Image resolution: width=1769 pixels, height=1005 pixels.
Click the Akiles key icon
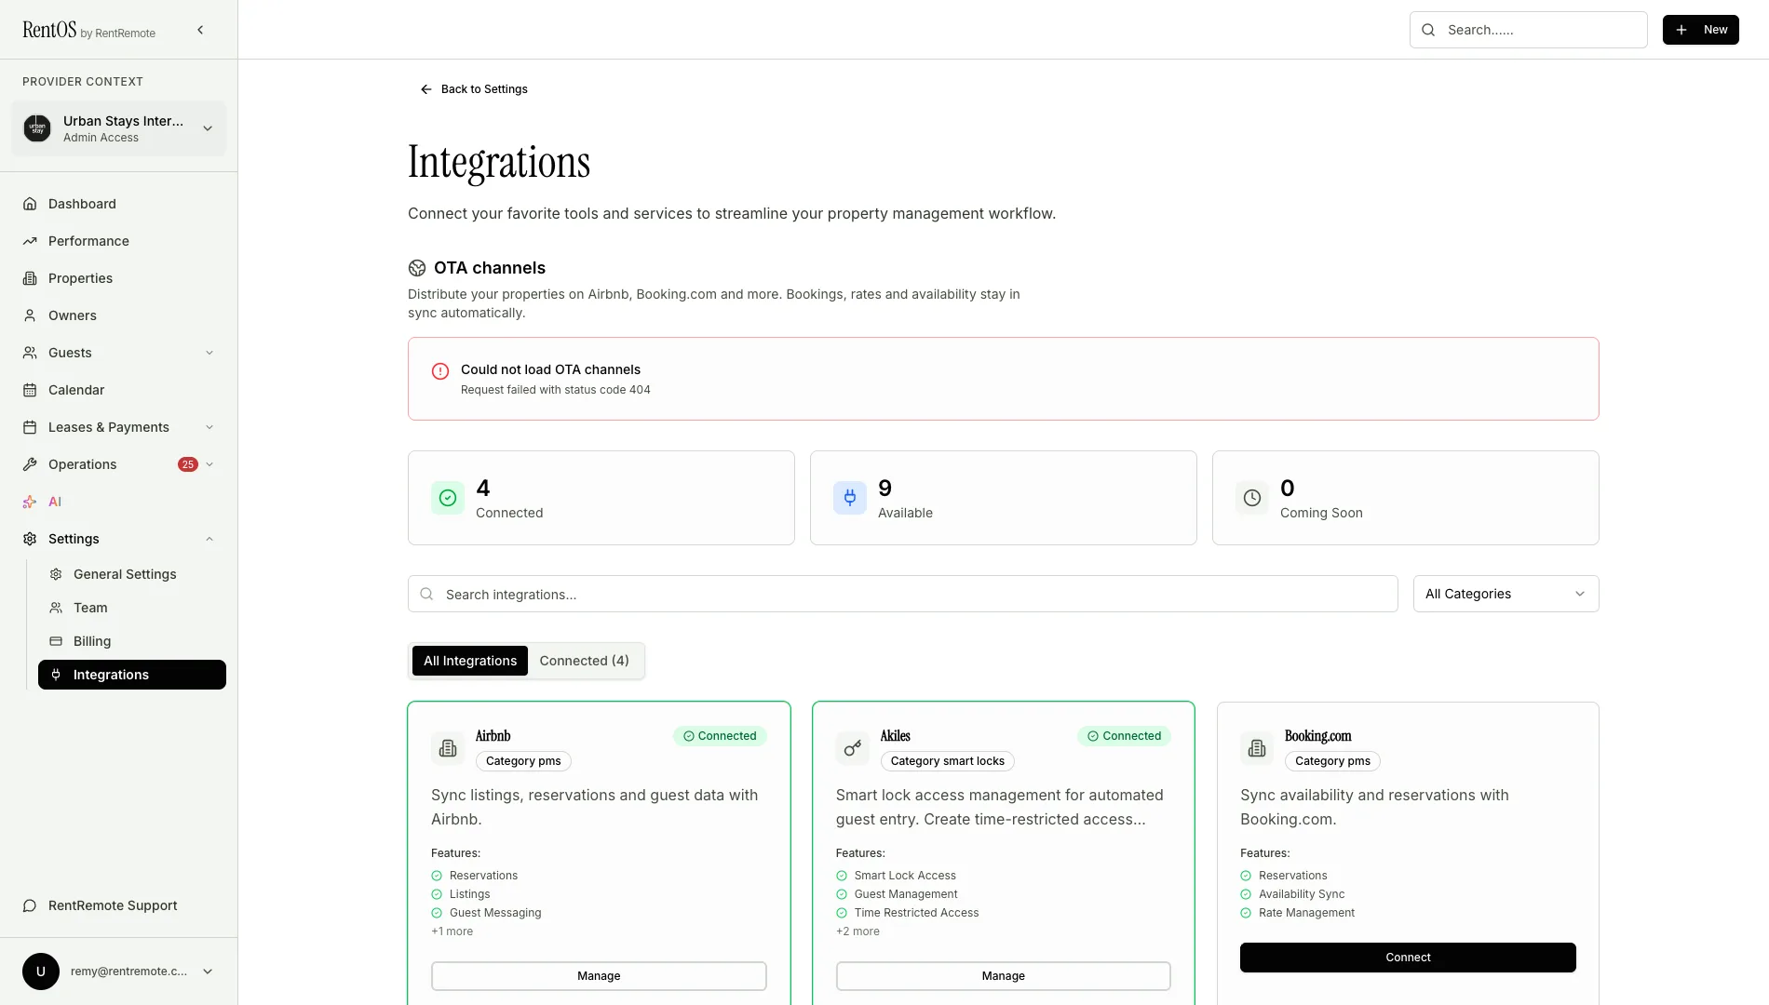click(853, 748)
